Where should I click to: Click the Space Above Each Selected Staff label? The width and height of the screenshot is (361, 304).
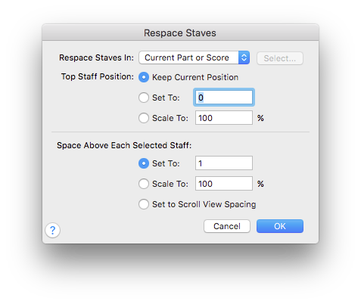[x=124, y=145]
